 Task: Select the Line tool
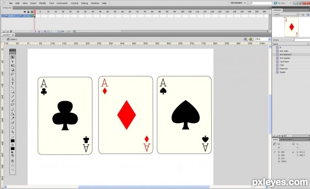[x=12, y=88]
